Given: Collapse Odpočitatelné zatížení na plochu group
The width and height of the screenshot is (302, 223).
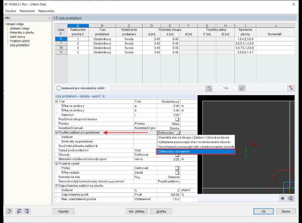Looking at the screenshot, I should (x=56, y=186).
